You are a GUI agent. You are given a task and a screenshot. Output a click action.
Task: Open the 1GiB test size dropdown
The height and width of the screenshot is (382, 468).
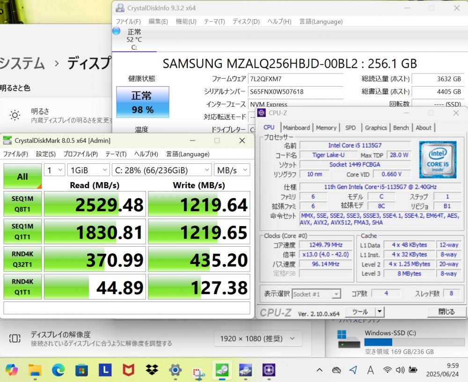coord(88,170)
